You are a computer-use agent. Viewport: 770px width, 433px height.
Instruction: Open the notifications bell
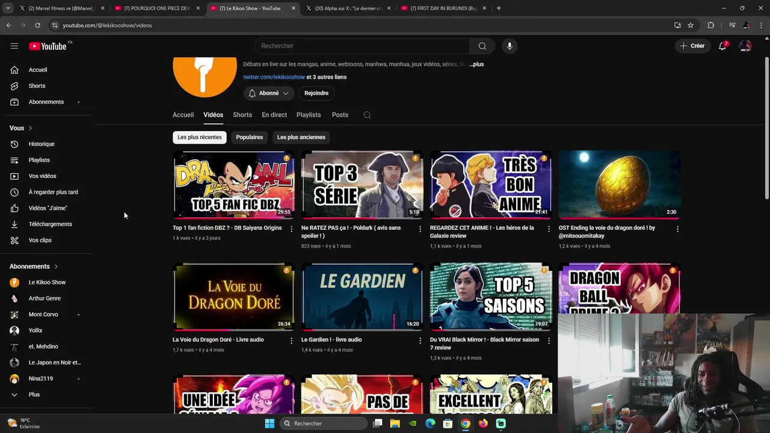point(722,46)
